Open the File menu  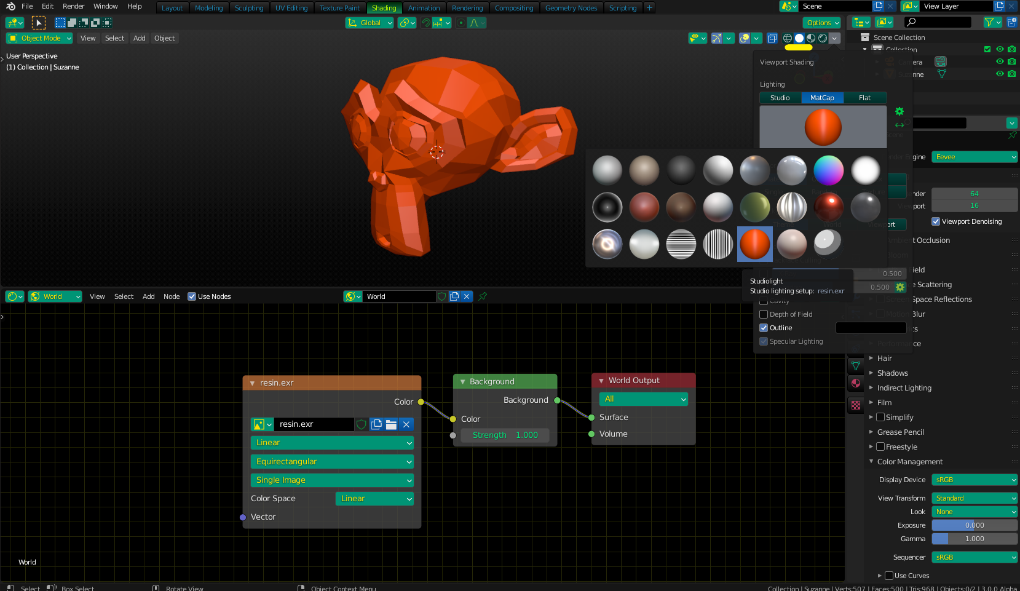27,6
